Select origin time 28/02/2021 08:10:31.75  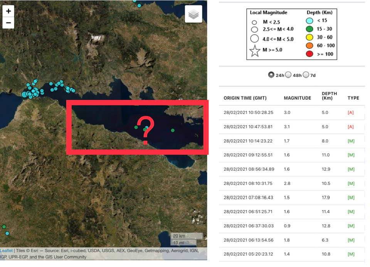tap(248, 183)
